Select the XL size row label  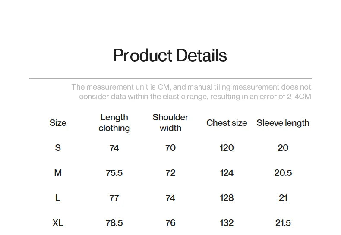click(58, 223)
